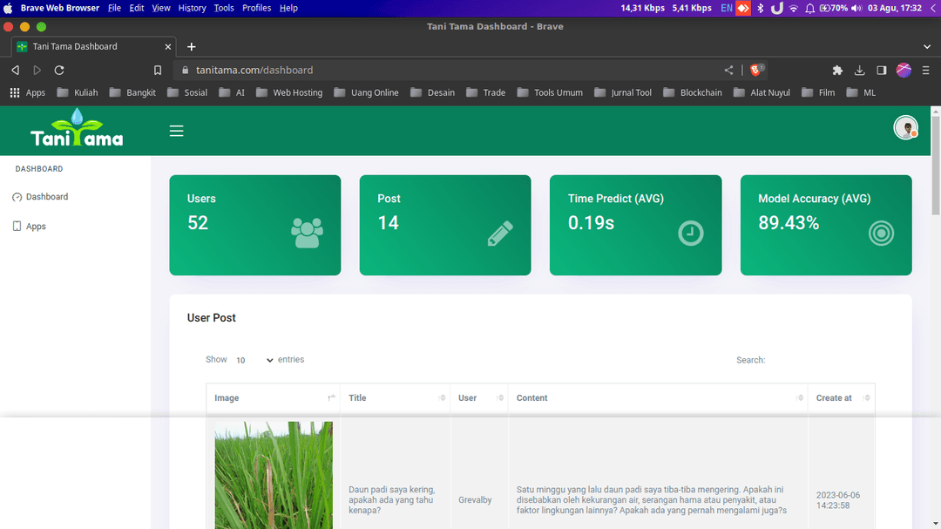
Task: Click the share icon in address bar
Action: (728, 70)
